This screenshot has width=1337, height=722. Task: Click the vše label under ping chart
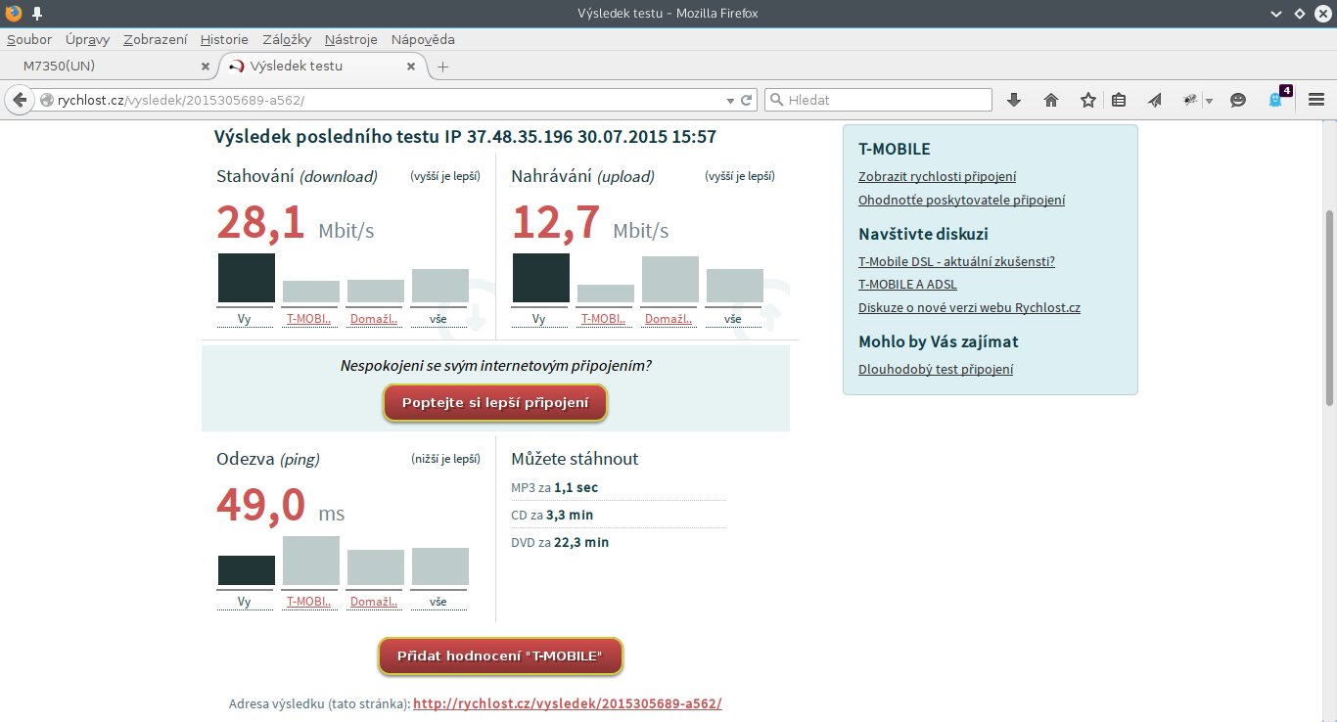pos(438,602)
